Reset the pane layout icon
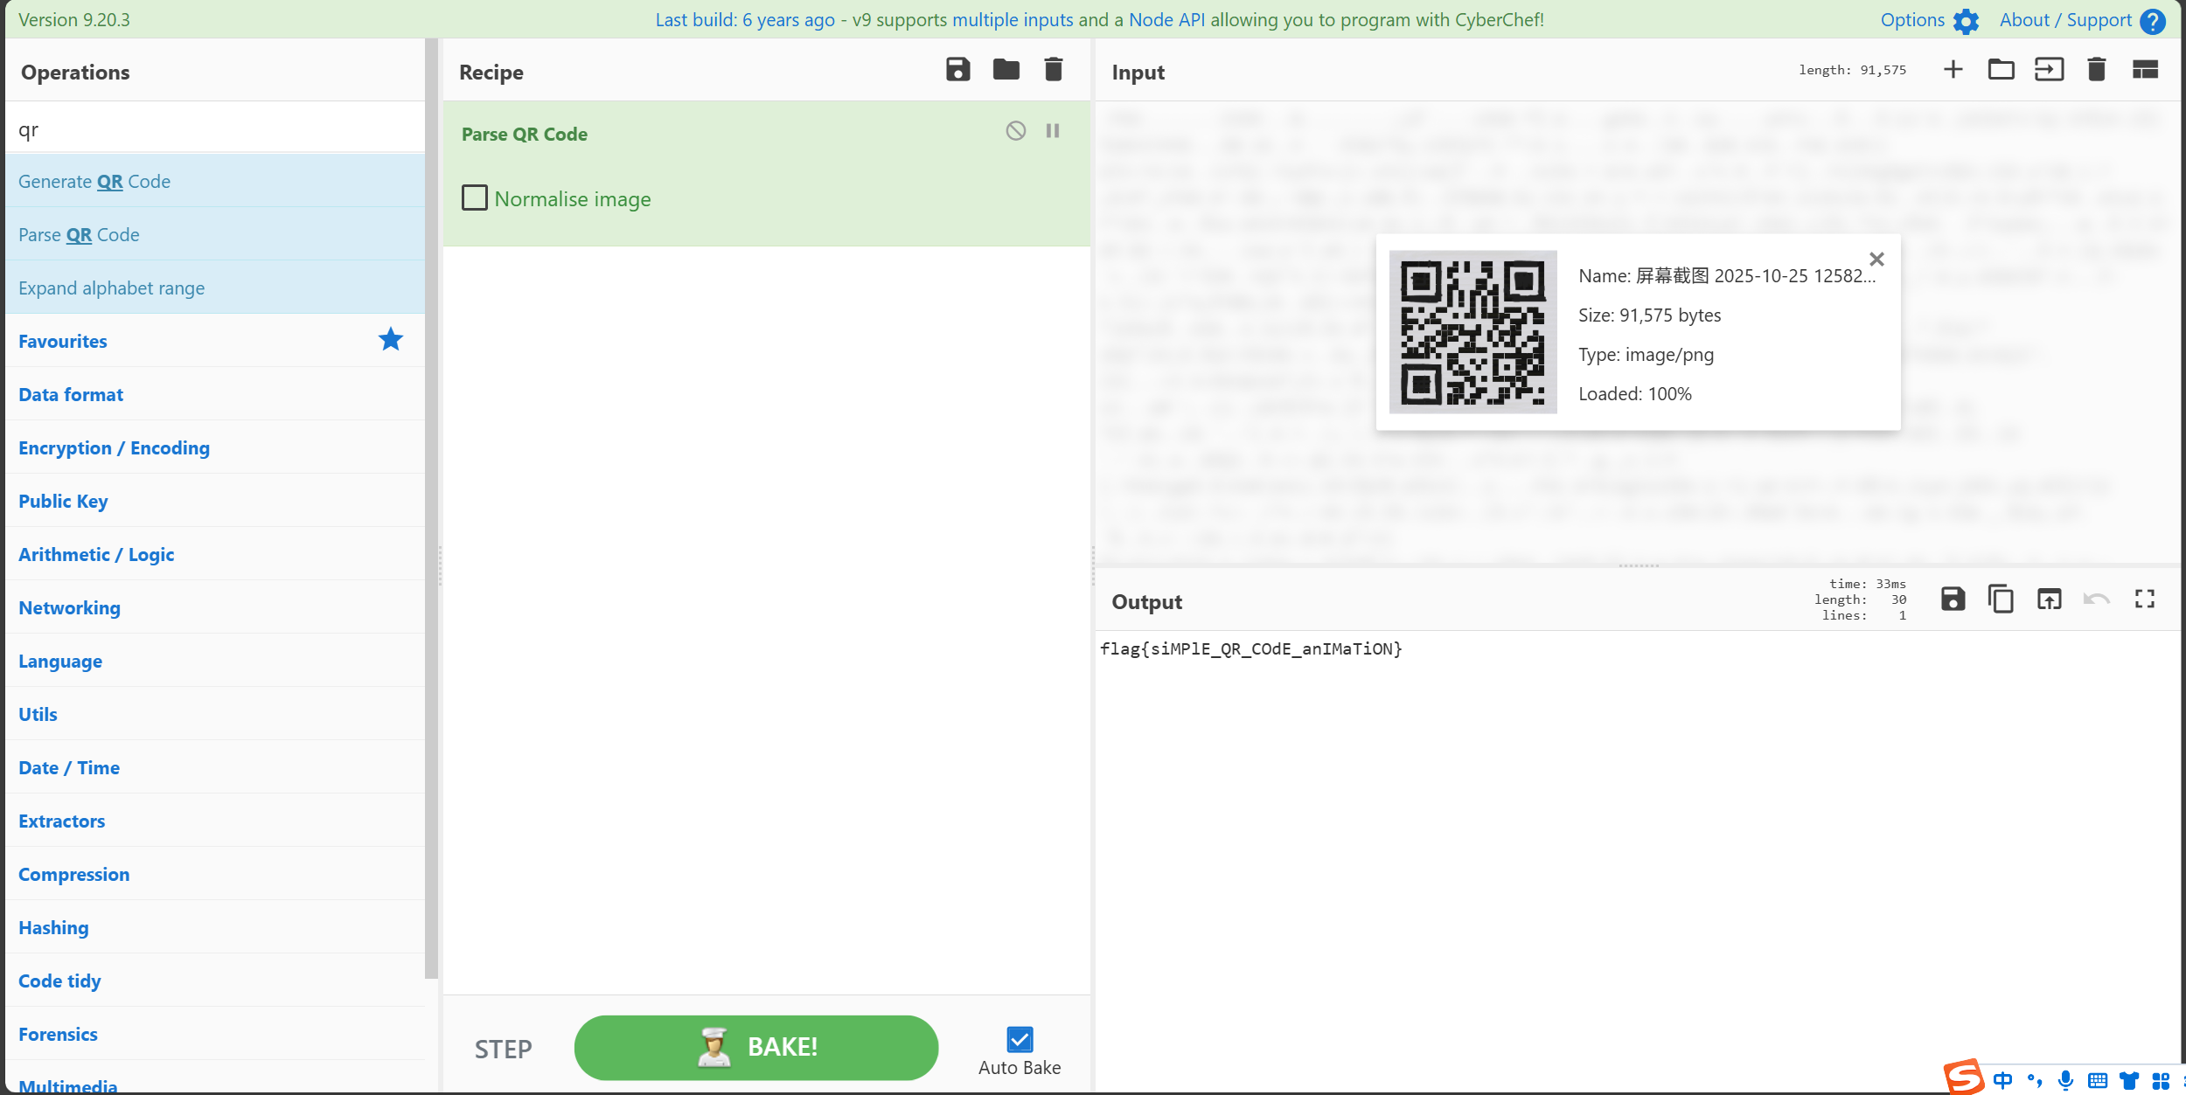2186x1095 pixels. pos(2144,70)
